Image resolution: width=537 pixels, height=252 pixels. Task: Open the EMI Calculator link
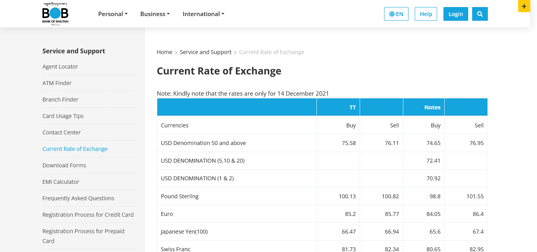(x=61, y=182)
